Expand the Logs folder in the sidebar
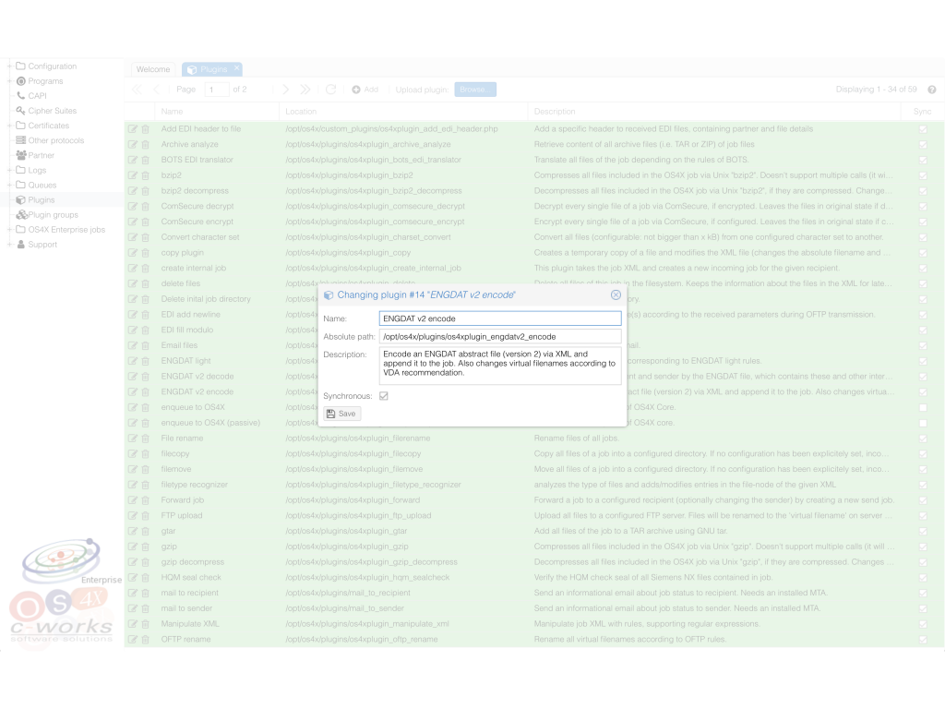 click(9, 170)
